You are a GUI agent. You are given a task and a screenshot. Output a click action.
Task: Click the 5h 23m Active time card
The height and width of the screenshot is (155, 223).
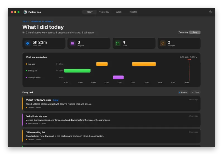(44, 43)
